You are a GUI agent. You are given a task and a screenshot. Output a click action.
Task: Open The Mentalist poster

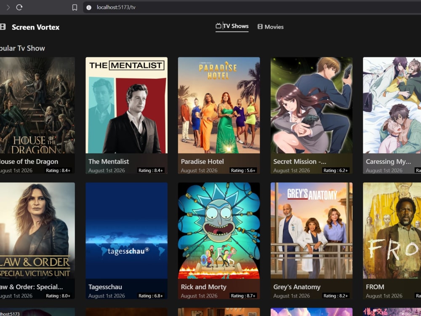(x=126, y=105)
